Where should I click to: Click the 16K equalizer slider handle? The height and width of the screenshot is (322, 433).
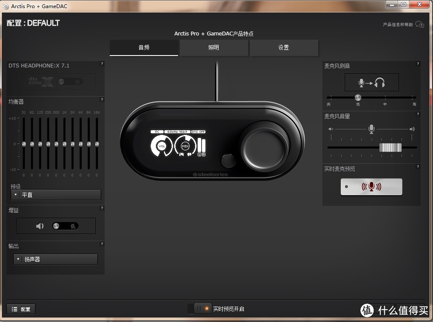pyautogui.click(x=97, y=144)
